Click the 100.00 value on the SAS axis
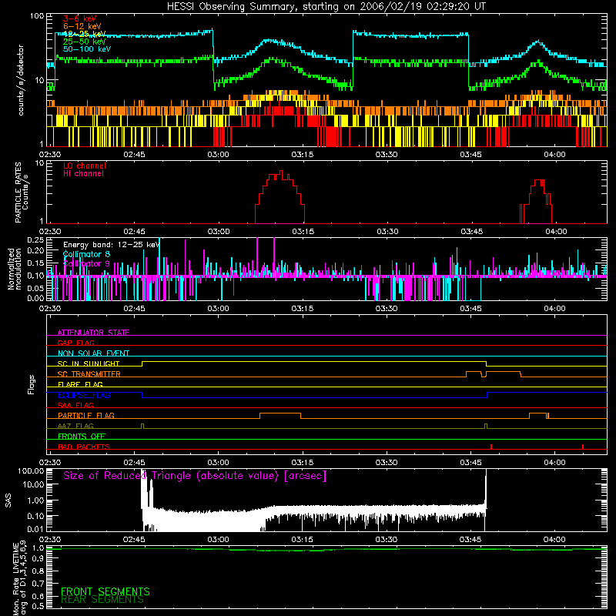The height and width of the screenshot is (616, 616). (x=31, y=470)
